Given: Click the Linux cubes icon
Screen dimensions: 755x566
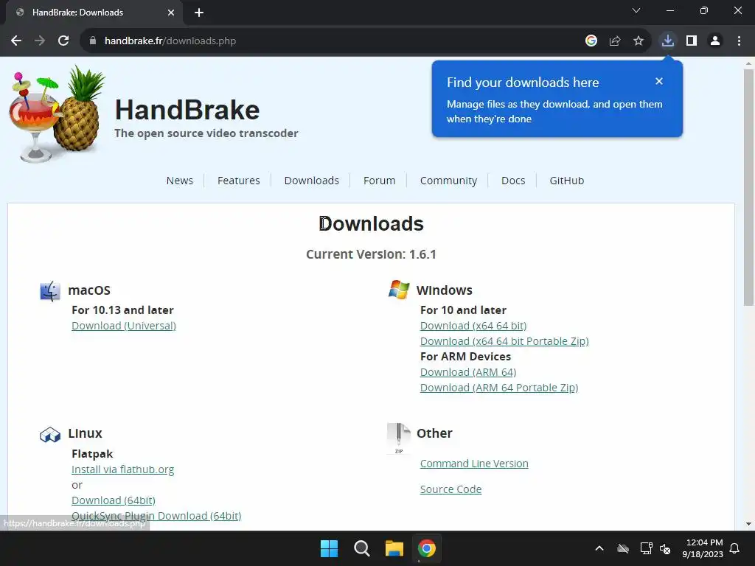Looking at the screenshot, I should coord(50,435).
